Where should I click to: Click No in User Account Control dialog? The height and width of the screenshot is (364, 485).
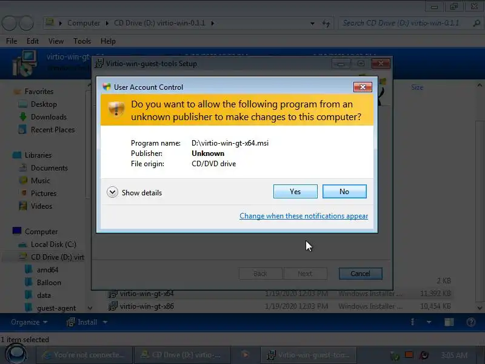pos(344,191)
